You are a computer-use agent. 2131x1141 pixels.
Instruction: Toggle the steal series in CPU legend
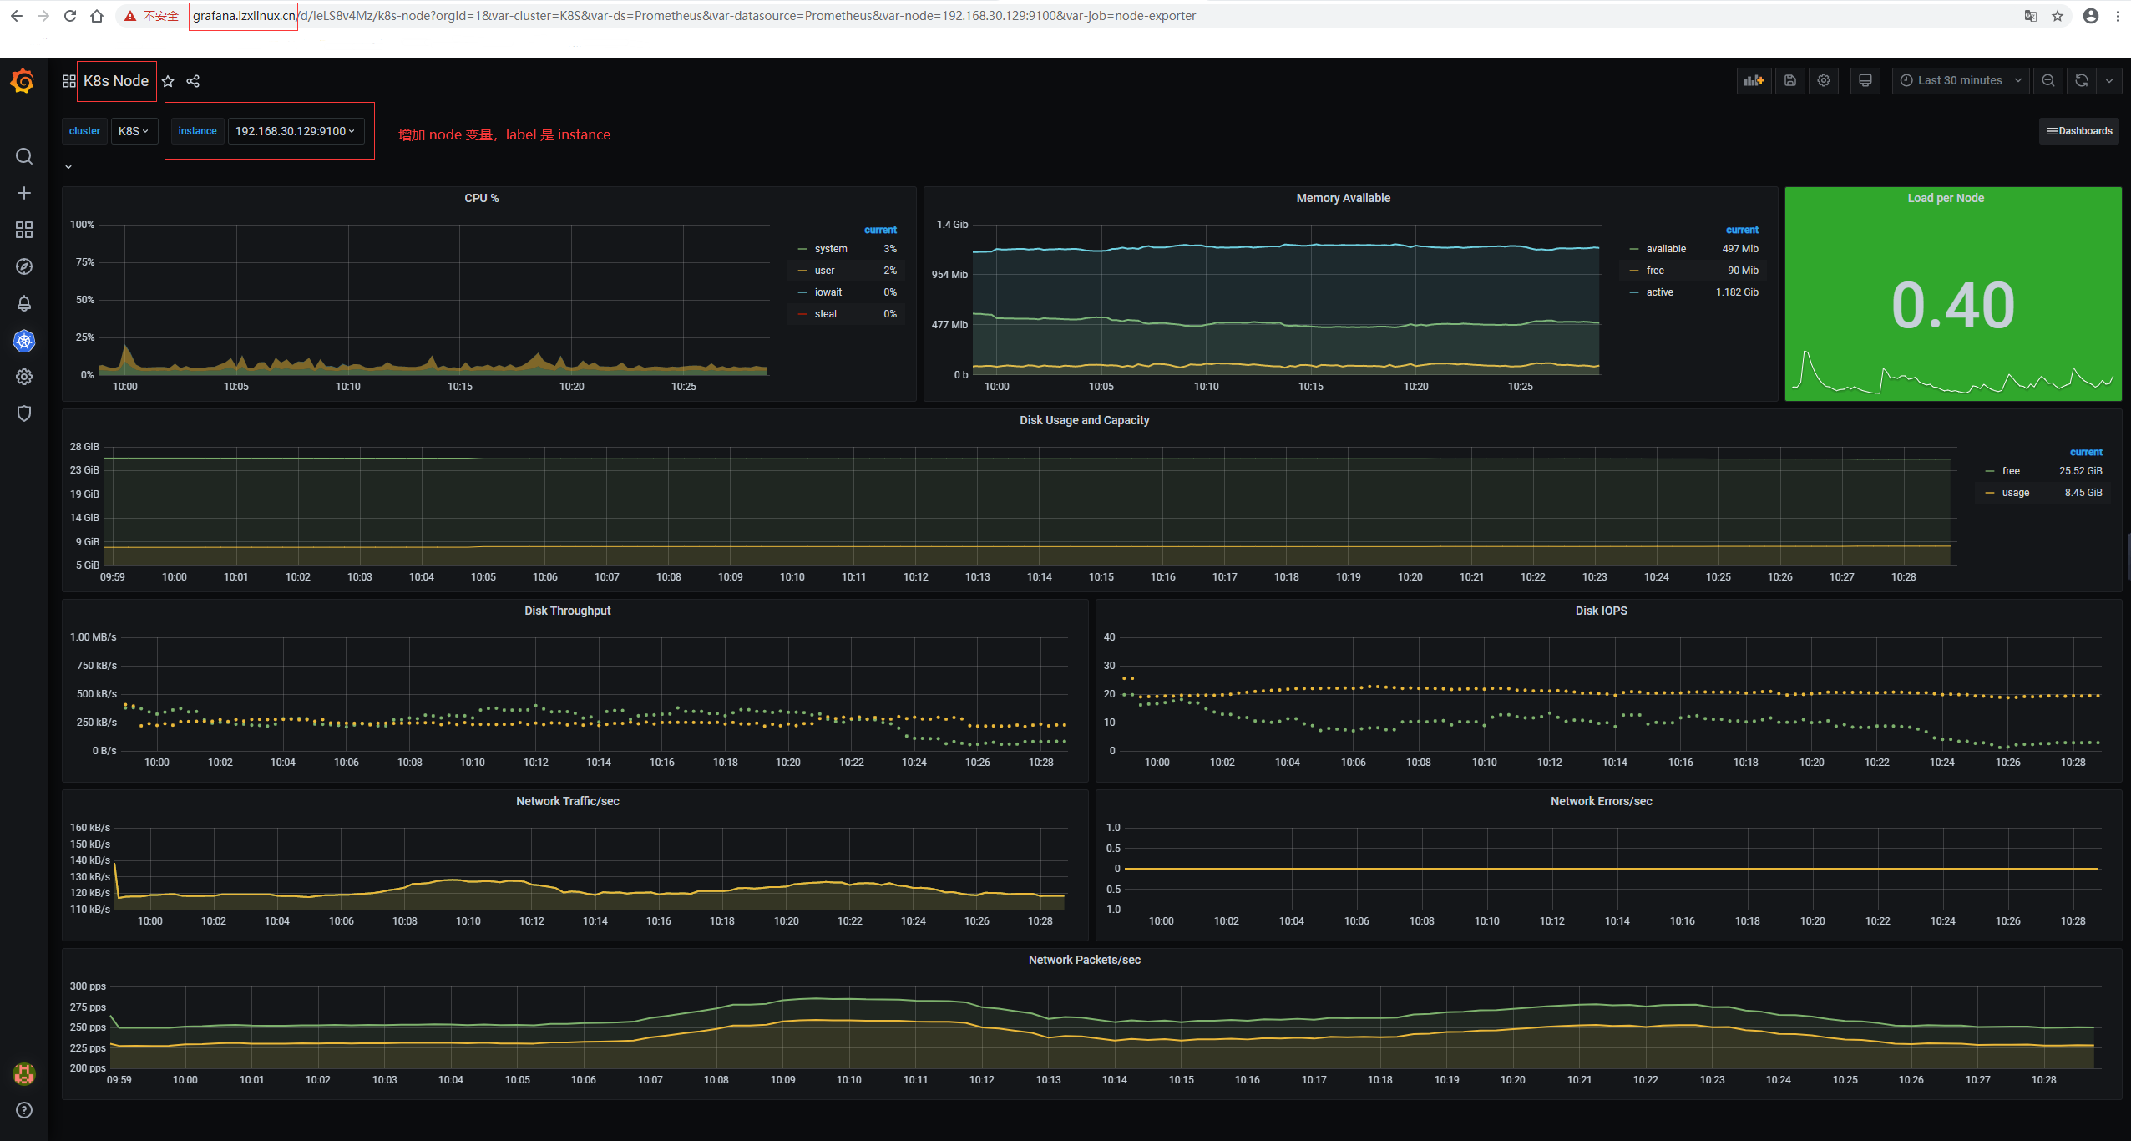(826, 314)
